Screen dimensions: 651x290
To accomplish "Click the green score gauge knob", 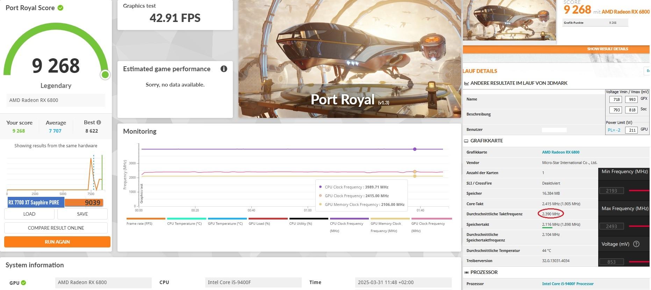I will [x=105, y=74].
